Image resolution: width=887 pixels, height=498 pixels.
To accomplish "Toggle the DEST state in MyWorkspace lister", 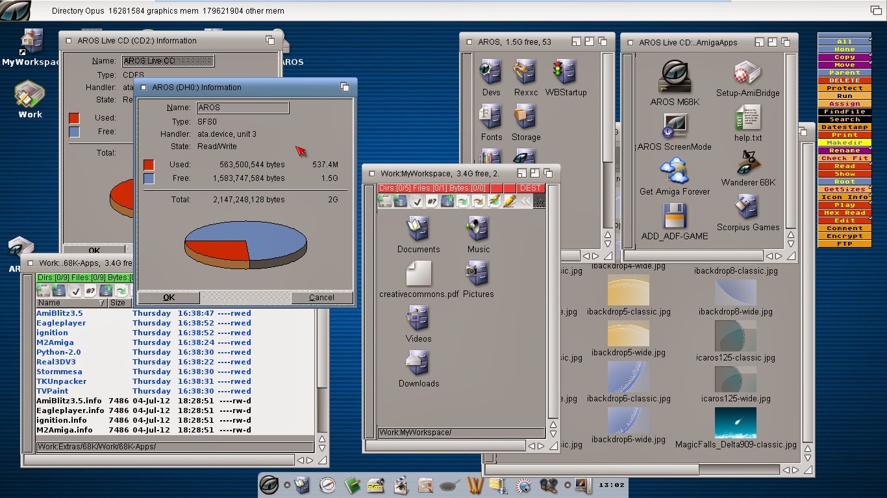I will [x=531, y=188].
